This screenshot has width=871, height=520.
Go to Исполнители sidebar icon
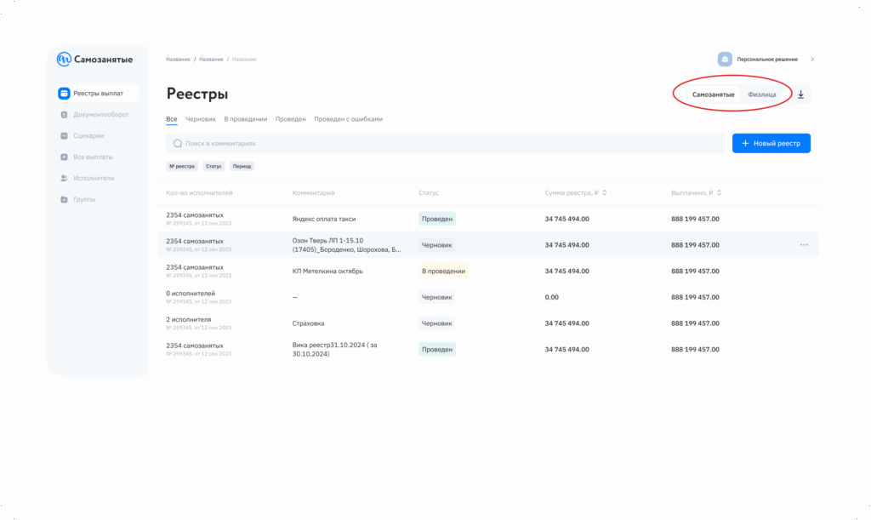[x=64, y=178]
